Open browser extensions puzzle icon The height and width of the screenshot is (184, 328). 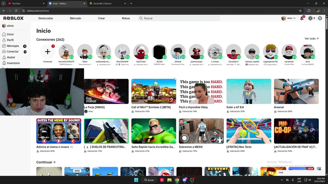[x=309, y=11]
